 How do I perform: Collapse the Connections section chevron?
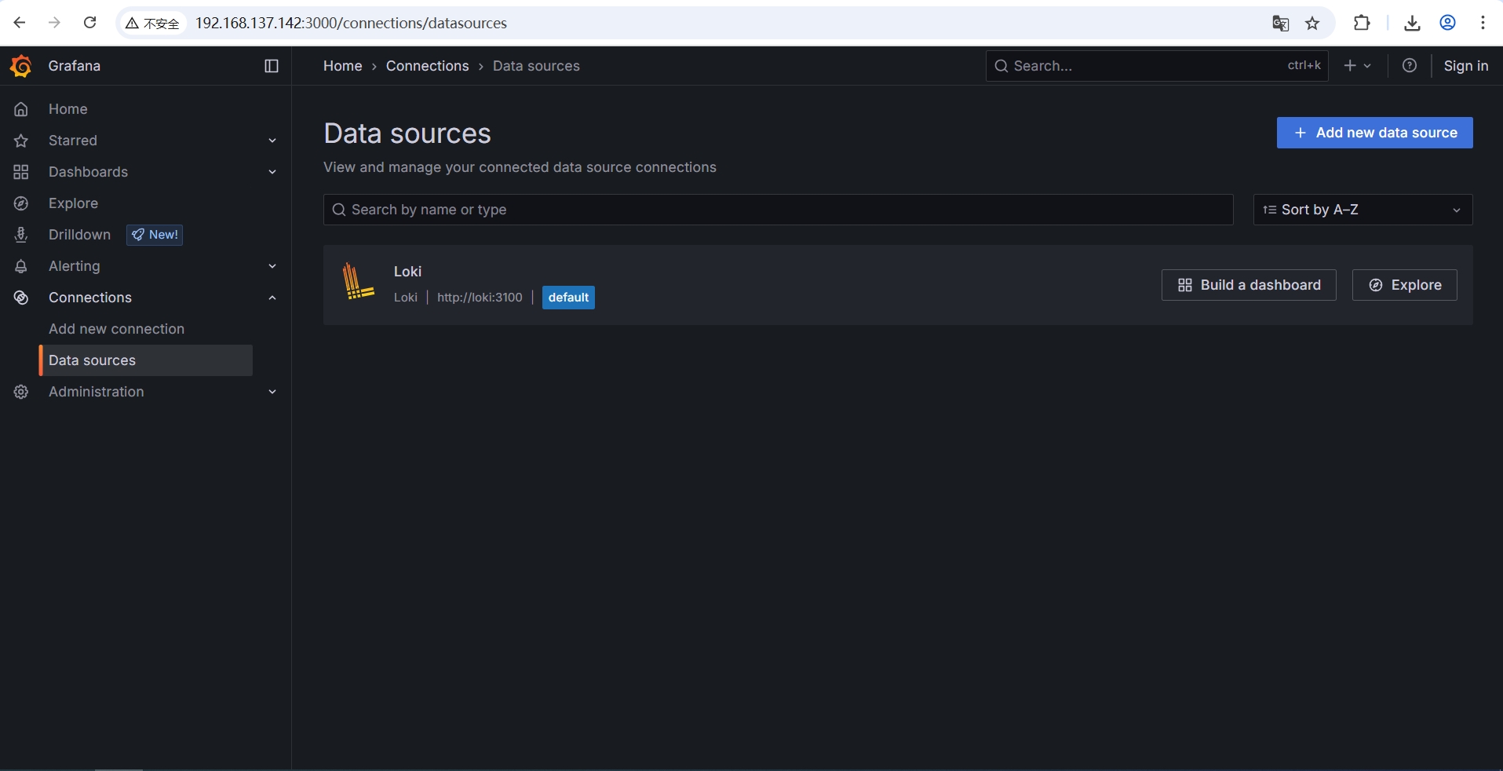click(x=272, y=298)
